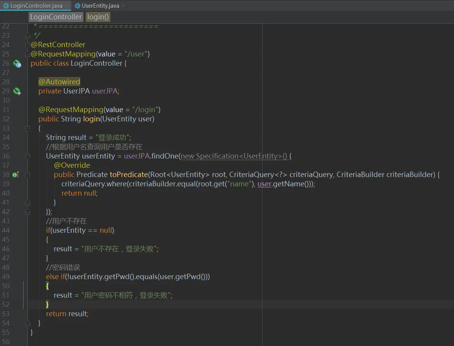Click new Specification<UserEntity>() on line 36
The height and width of the screenshot is (346, 454).
tap(234, 156)
